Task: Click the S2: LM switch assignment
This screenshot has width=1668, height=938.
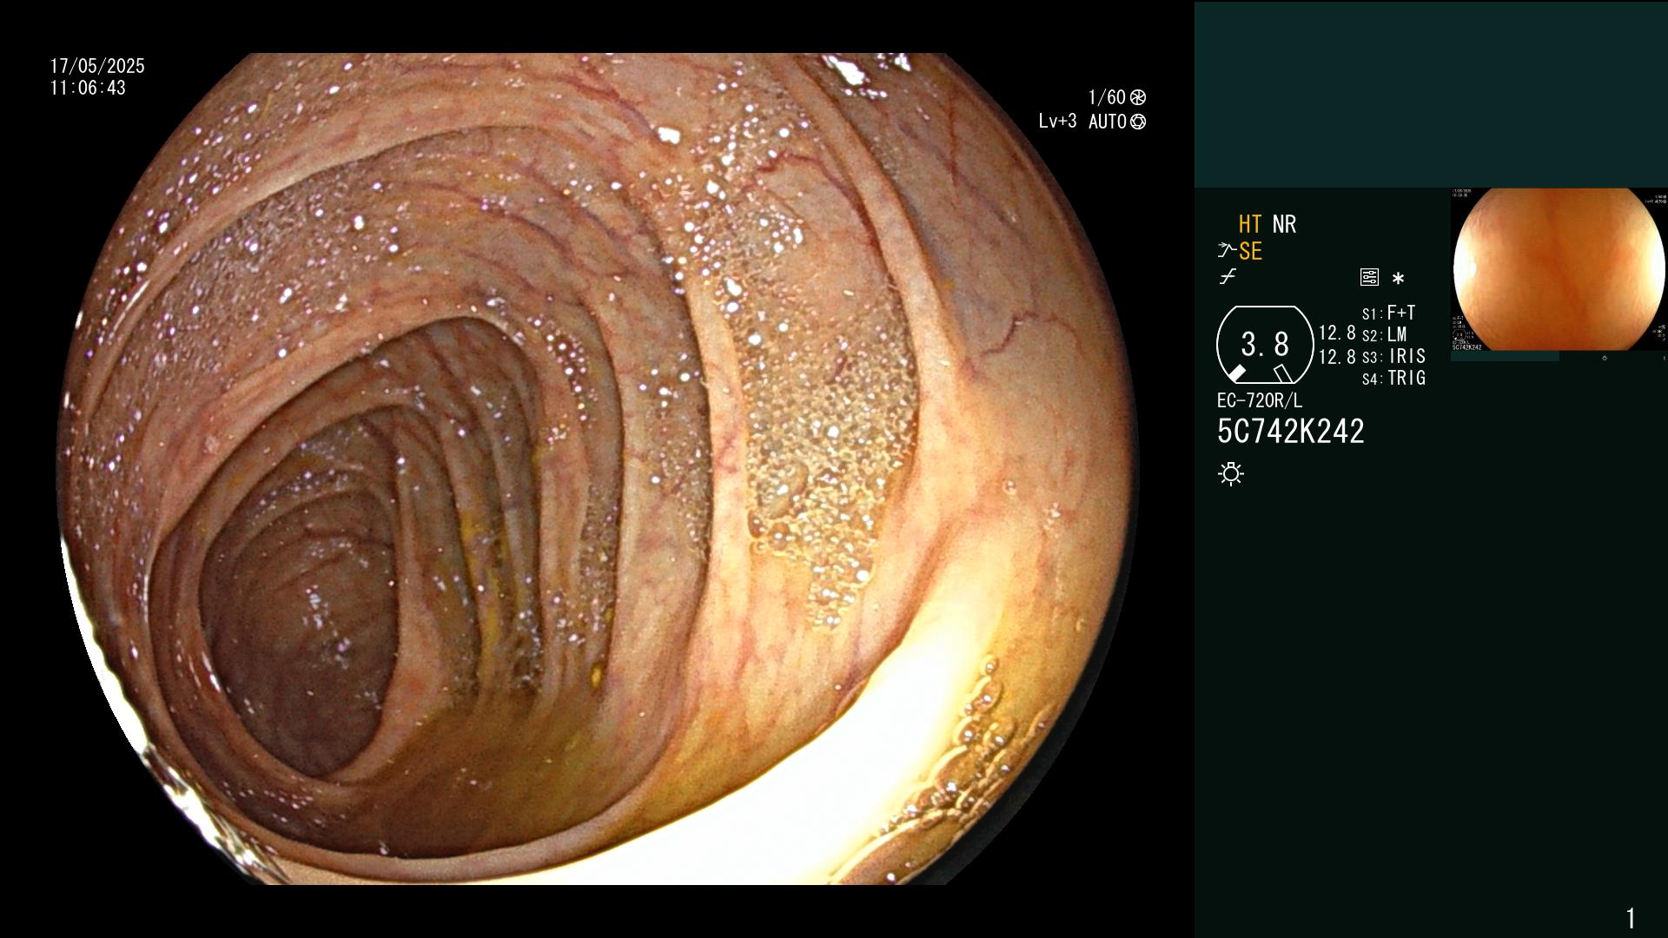Action: [1385, 334]
